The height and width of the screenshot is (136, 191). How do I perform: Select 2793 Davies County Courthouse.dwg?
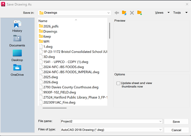pyautogui.click(x=69, y=87)
